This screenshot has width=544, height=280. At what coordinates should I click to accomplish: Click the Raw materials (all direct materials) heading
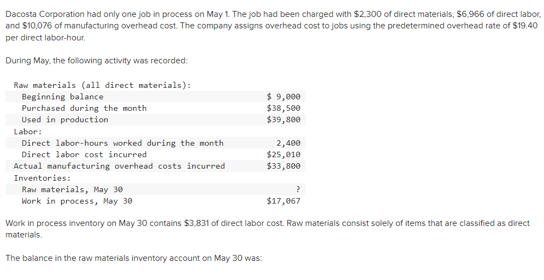click(102, 85)
